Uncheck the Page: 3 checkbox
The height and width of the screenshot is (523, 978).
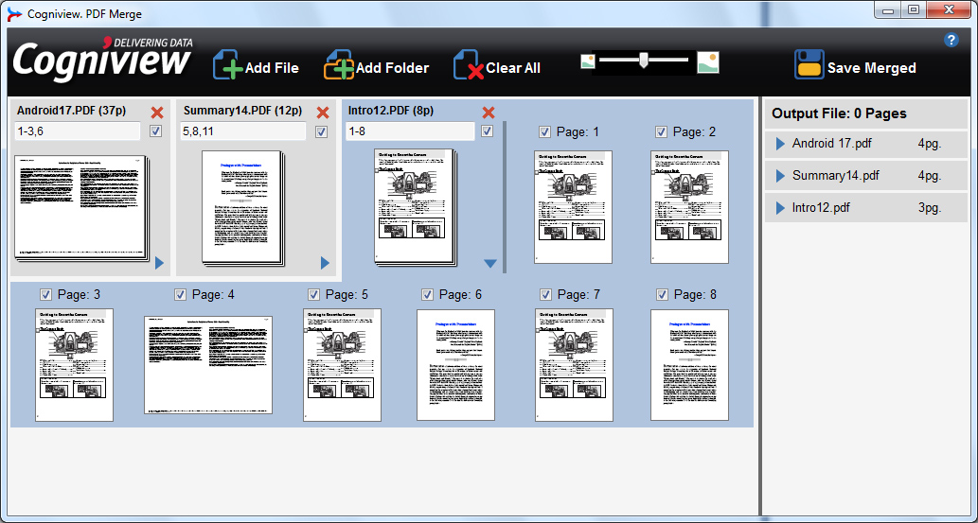(45, 295)
